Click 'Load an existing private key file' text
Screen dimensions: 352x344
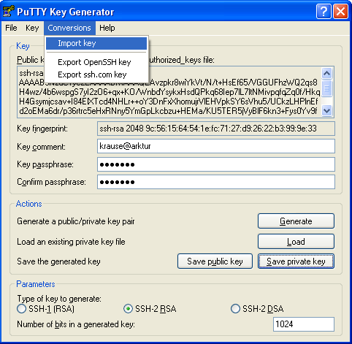point(71,242)
